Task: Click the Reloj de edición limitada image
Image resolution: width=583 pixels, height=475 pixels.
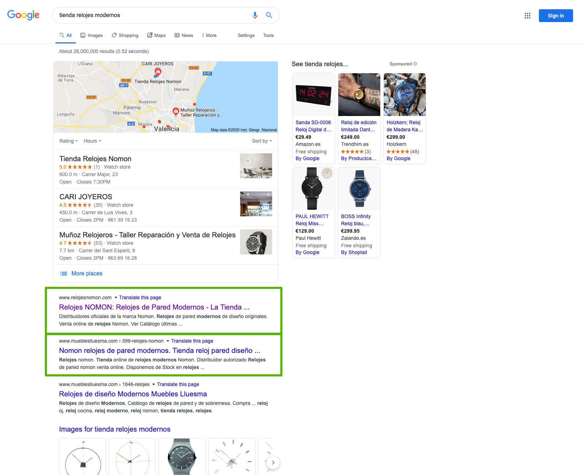Action: pyautogui.click(x=359, y=95)
